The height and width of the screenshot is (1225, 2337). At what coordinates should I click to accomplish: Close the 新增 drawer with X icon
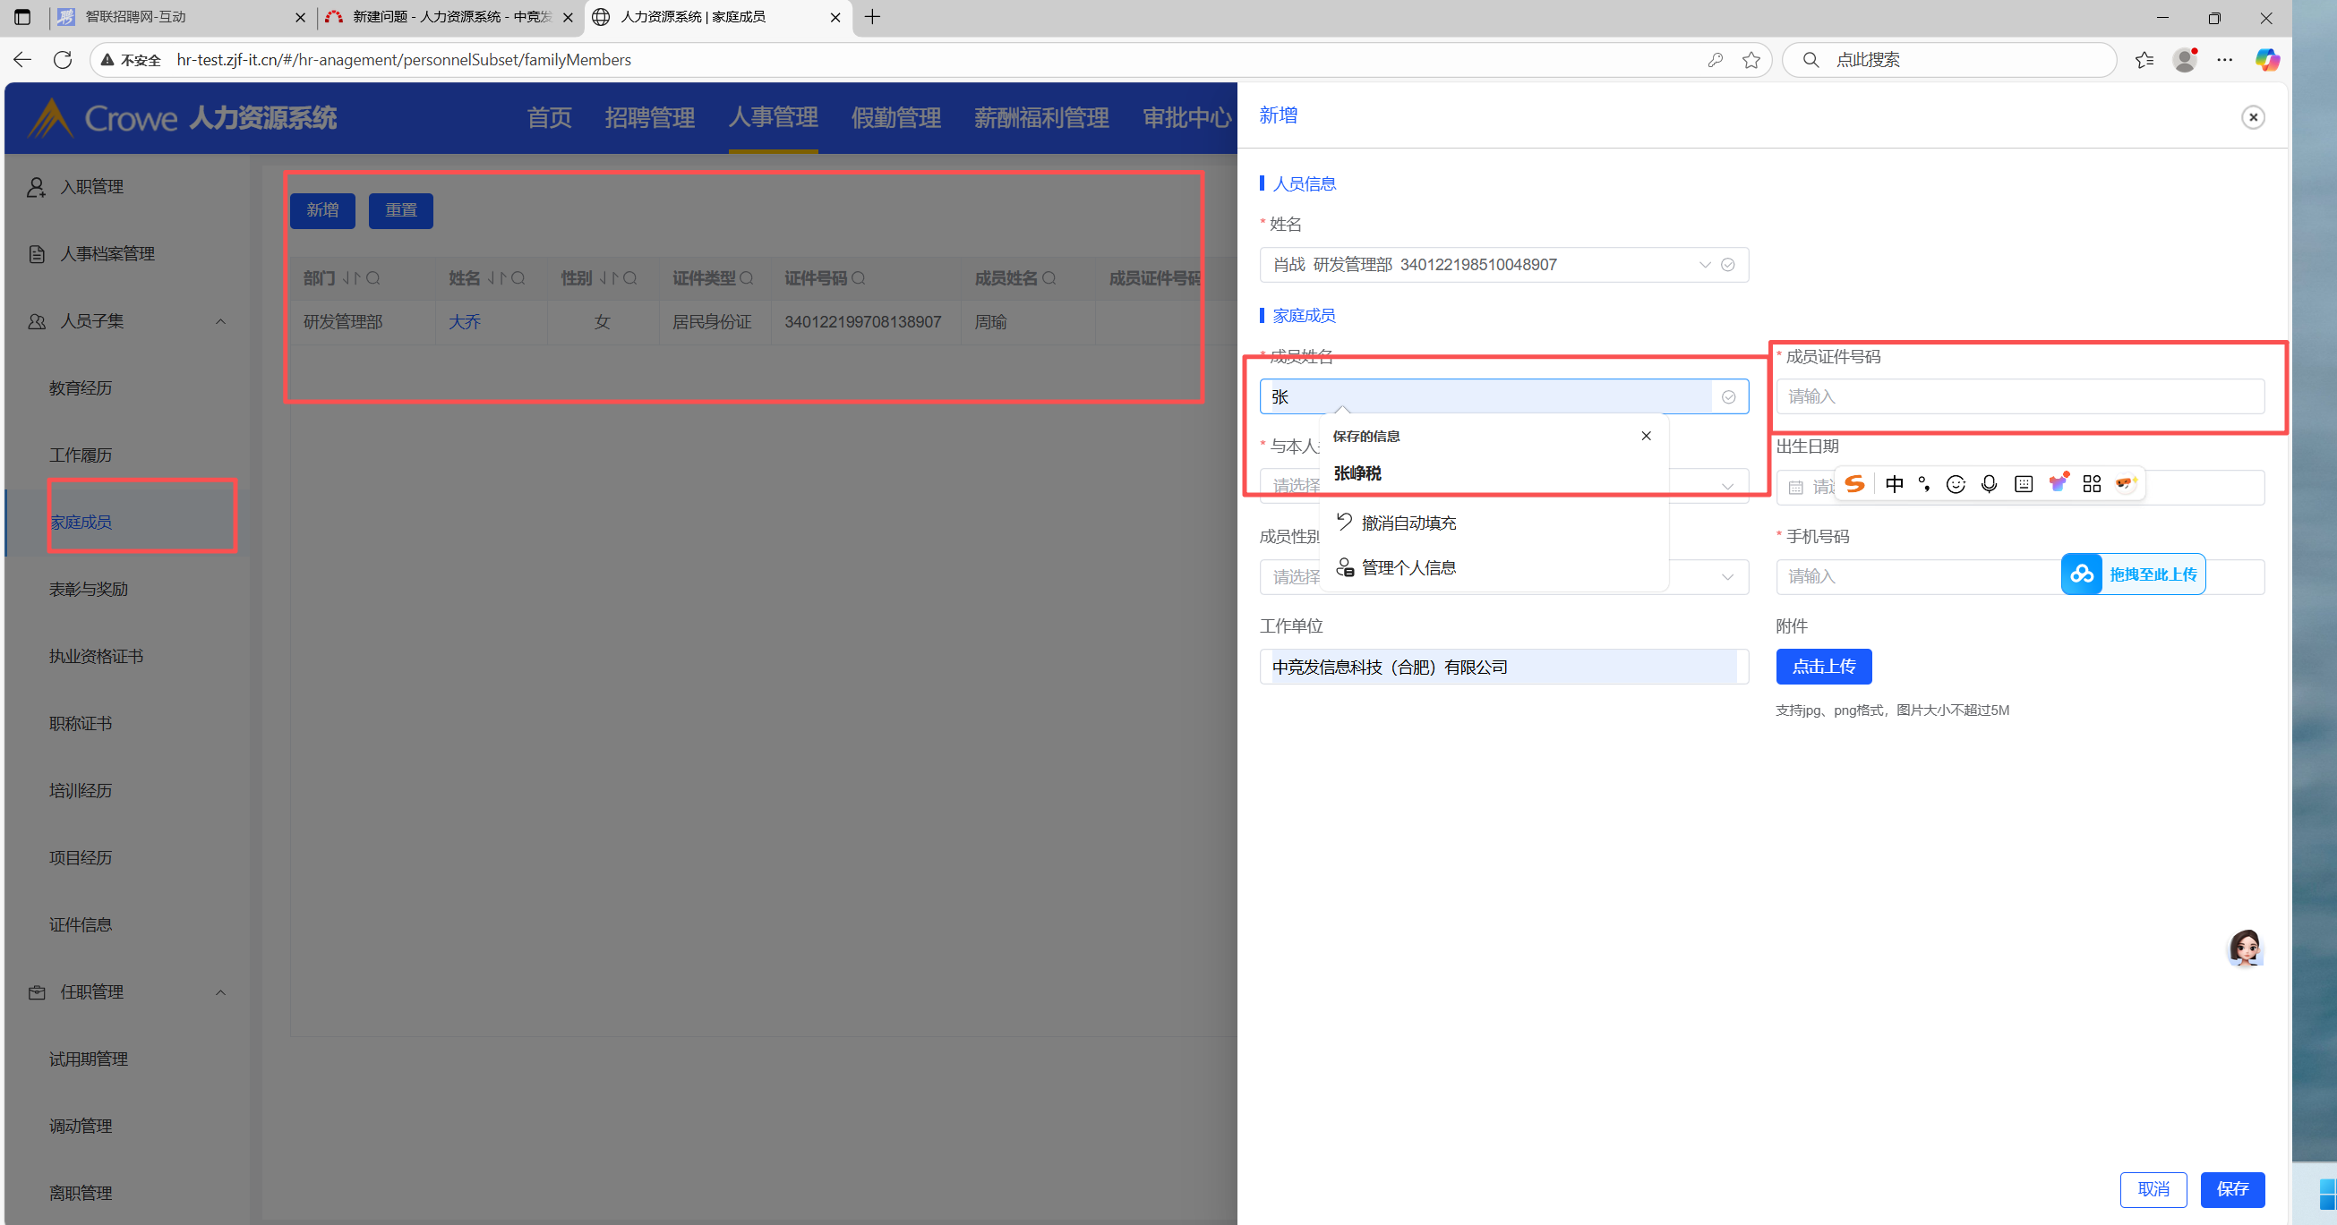(x=2253, y=117)
